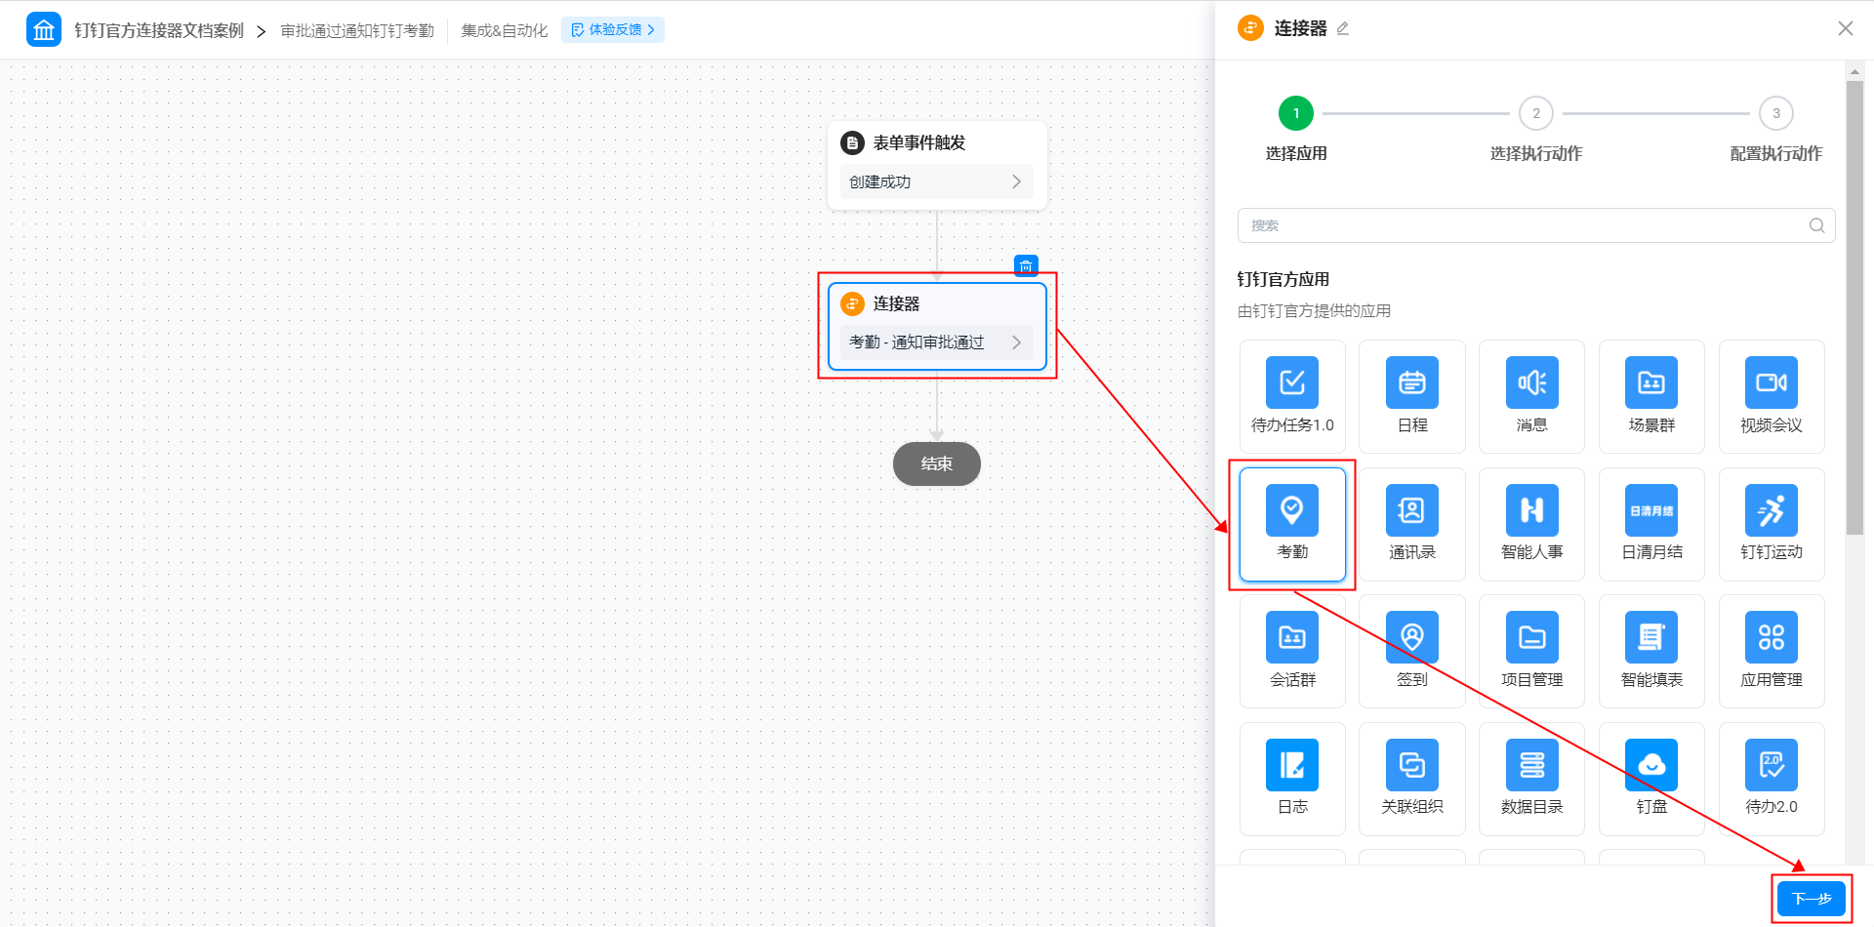Select the 项目管理 app
The image size is (1874, 927).
tap(1531, 651)
